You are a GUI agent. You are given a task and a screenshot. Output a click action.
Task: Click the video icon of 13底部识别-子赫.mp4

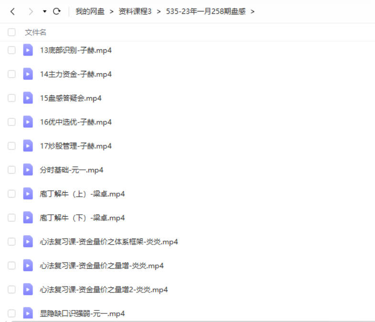point(28,50)
